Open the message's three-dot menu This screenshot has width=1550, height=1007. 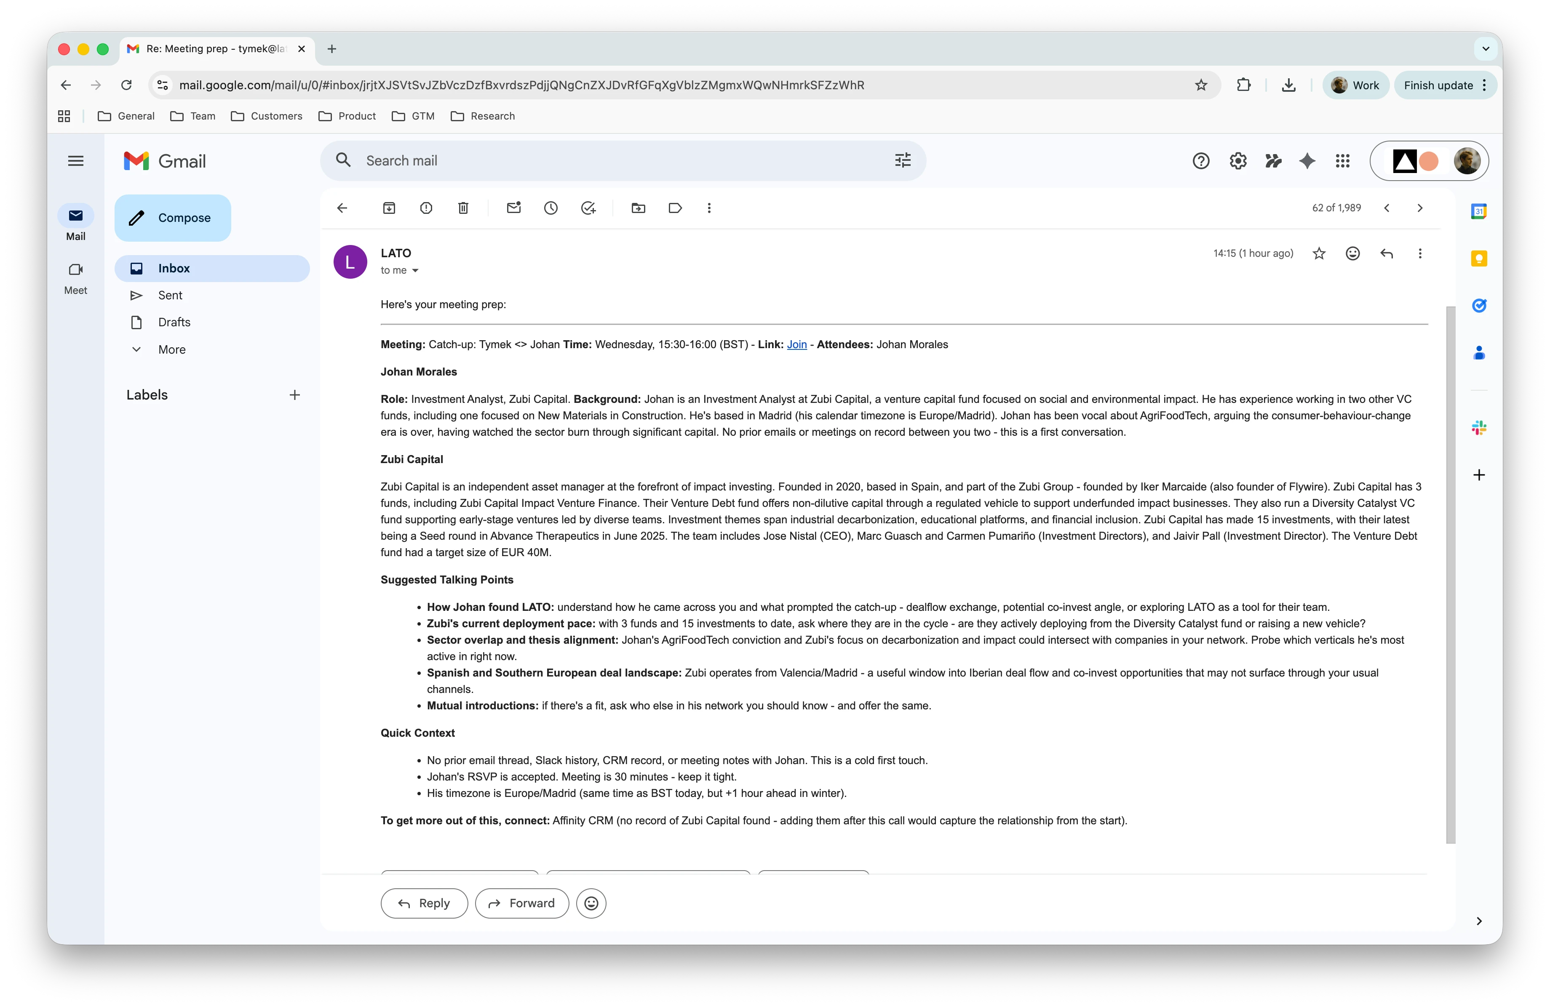pyautogui.click(x=1420, y=253)
